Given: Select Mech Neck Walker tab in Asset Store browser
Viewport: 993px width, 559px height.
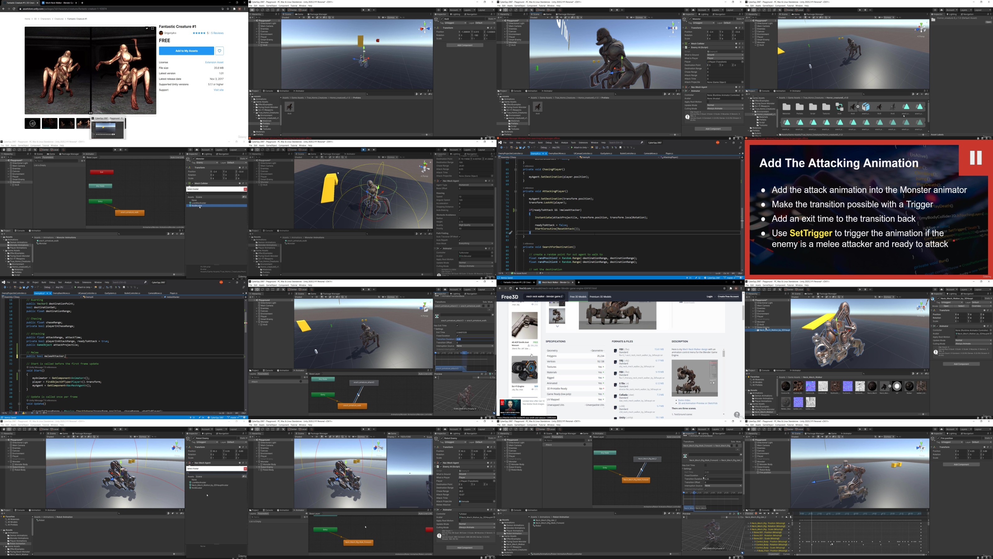Looking at the screenshot, I should point(59,3).
